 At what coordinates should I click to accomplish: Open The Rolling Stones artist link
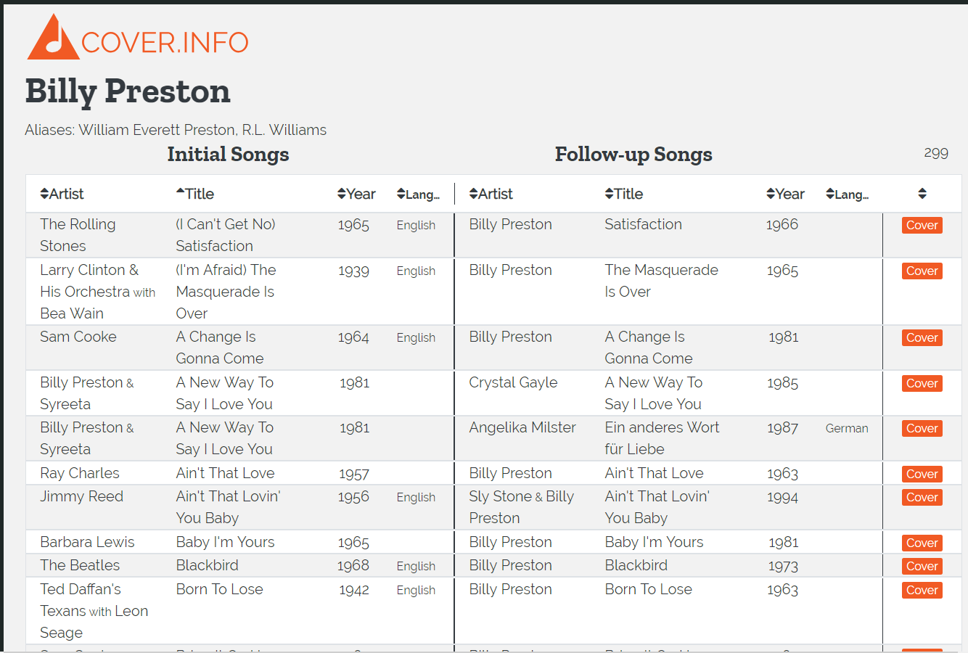pyautogui.click(x=78, y=235)
